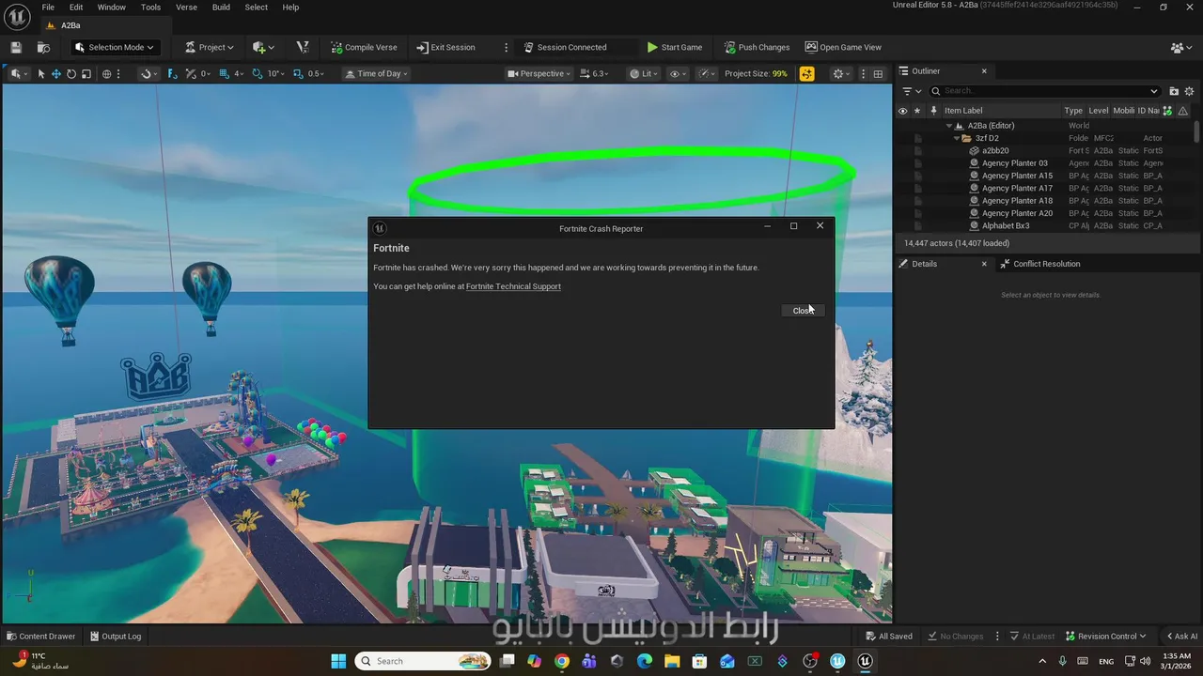
Task: Open the Outliner filter dropdown
Action: (x=912, y=91)
